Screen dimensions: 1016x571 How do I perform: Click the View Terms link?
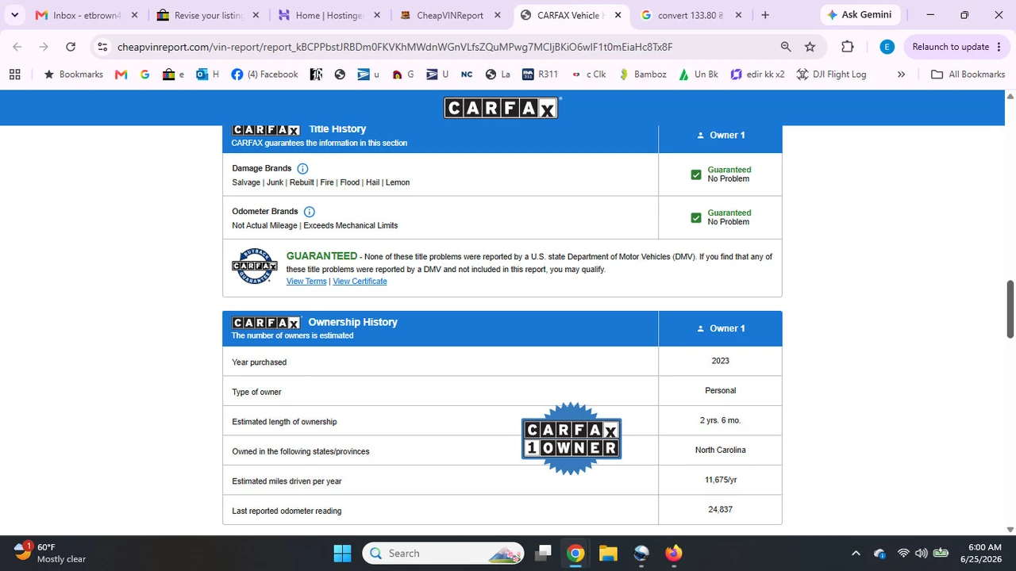pos(306,282)
